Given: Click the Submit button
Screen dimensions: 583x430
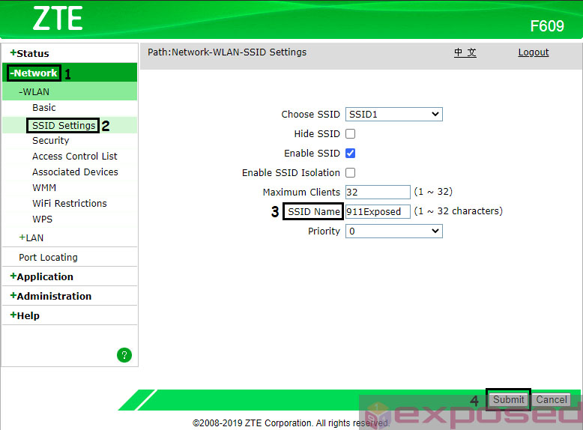Looking at the screenshot, I should click(508, 399).
